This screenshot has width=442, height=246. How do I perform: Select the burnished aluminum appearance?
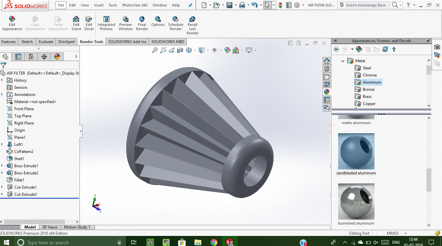point(356,202)
